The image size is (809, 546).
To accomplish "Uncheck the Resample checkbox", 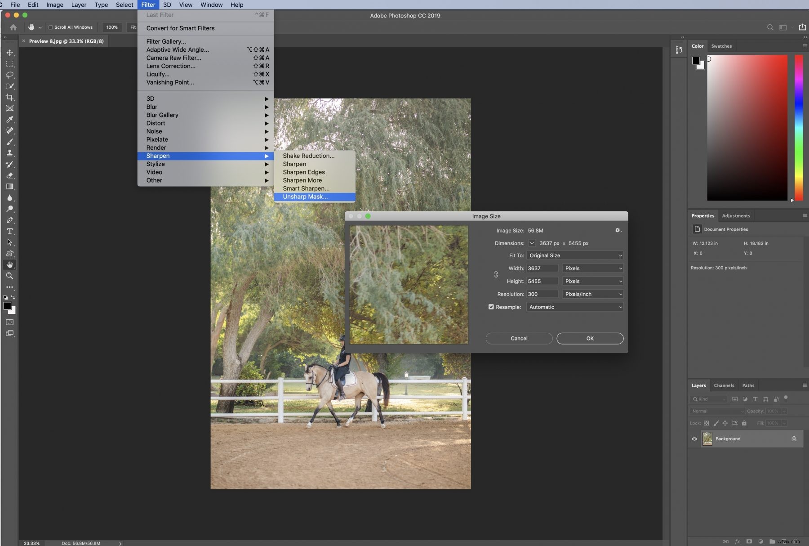I will point(491,307).
